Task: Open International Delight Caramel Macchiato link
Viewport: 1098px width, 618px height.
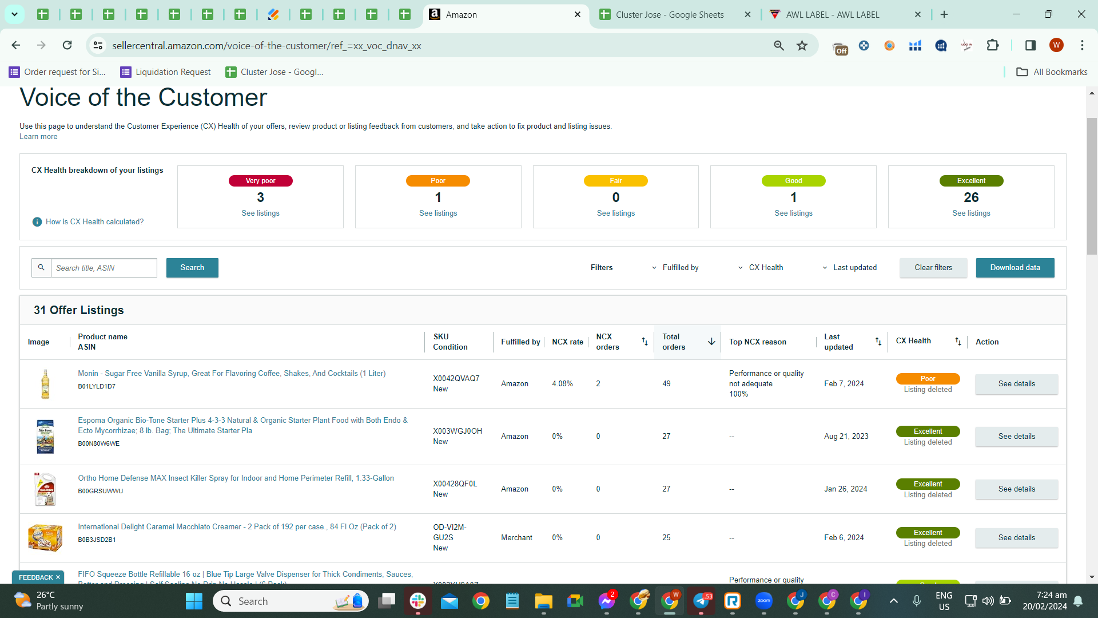Action: [237, 527]
